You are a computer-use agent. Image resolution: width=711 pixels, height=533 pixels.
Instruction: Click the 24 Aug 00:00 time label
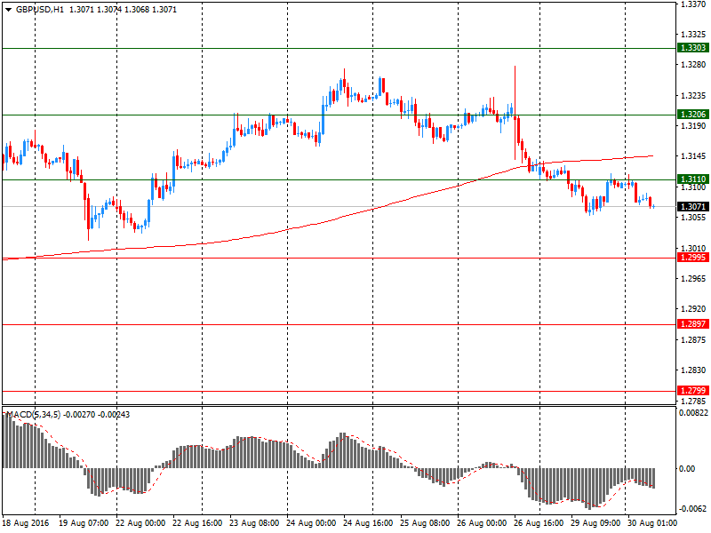pyautogui.click(x=312, y=523)
